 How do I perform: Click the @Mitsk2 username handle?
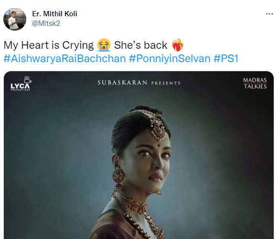pos(46,23)
